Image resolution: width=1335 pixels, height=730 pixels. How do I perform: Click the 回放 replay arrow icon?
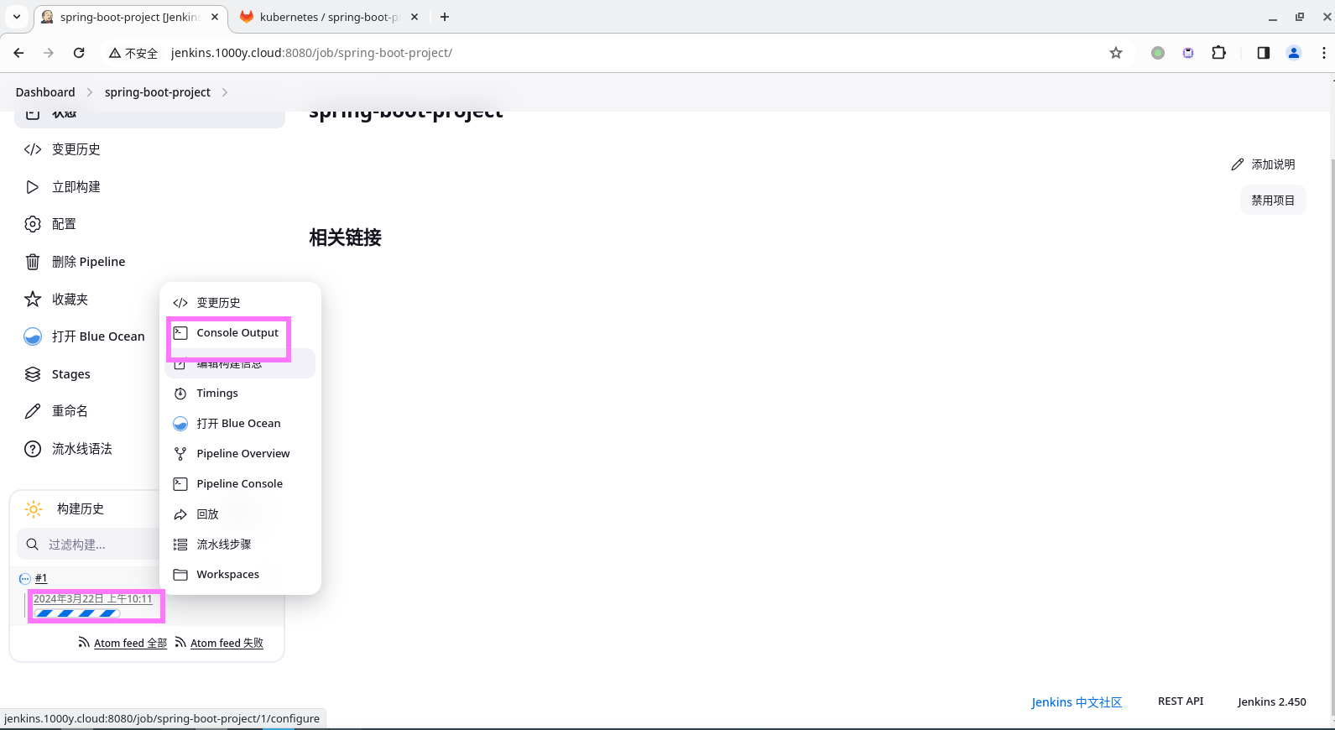180,514
